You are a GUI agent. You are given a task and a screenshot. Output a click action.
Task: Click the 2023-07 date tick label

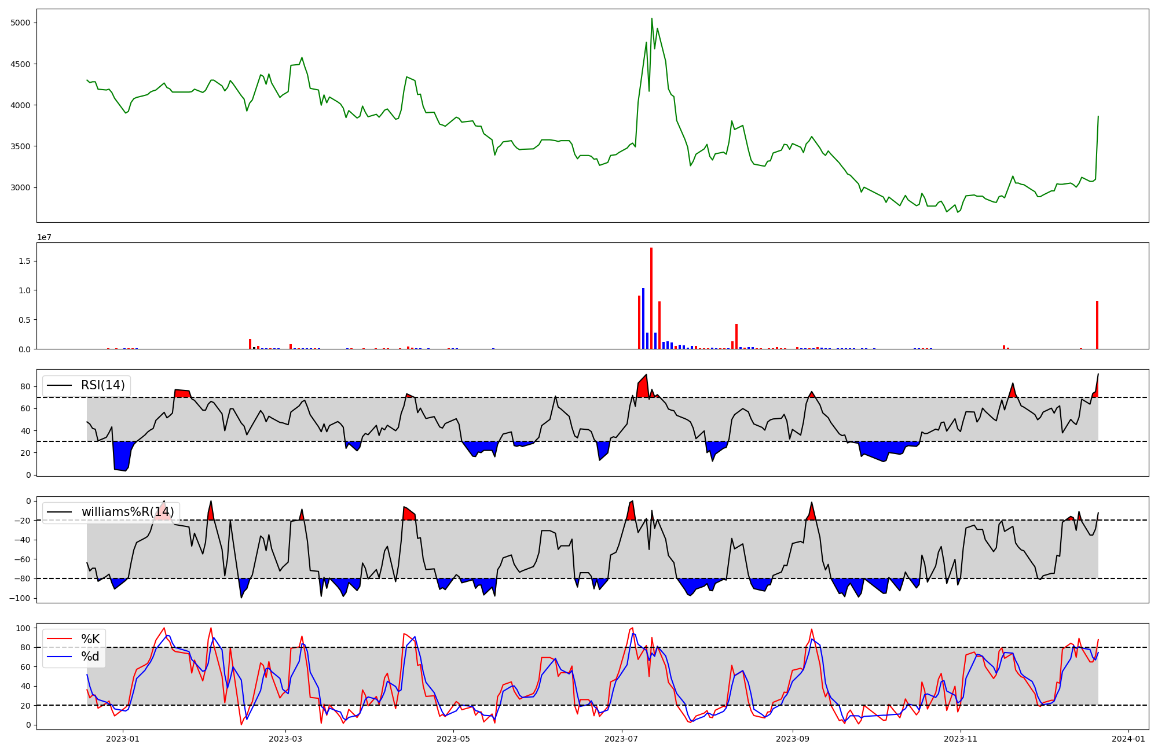click(x=621, y=739)
